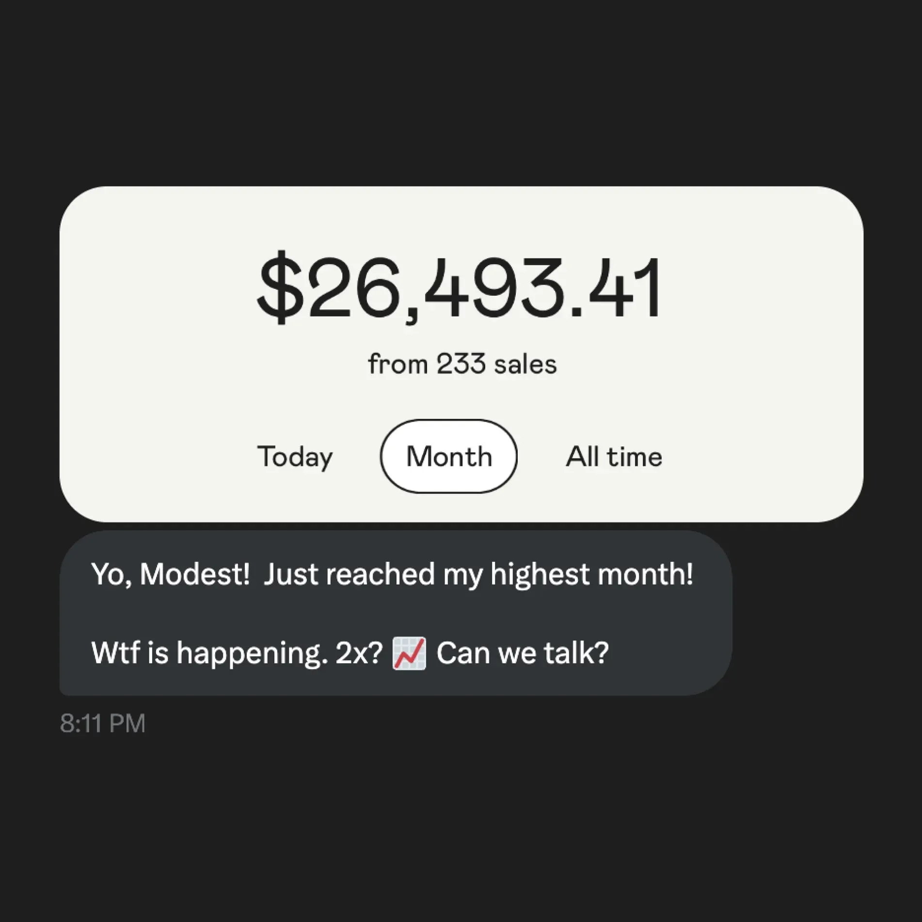The width and height of the screenshot is (922, 922).
Task: Click the word 'sales' below the amount
Action: point(525,364)
